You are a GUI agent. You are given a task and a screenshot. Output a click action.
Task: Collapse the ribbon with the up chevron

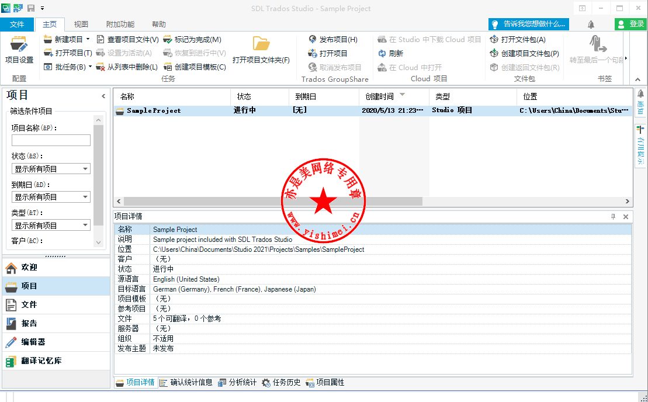tap(637, 79)
